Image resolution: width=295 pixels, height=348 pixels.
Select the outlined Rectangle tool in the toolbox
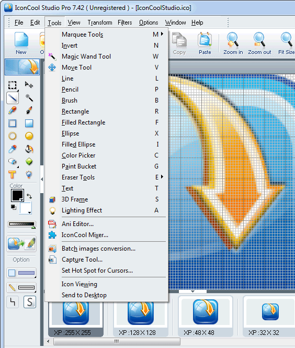pyautogui.click(x=13, y=123)
